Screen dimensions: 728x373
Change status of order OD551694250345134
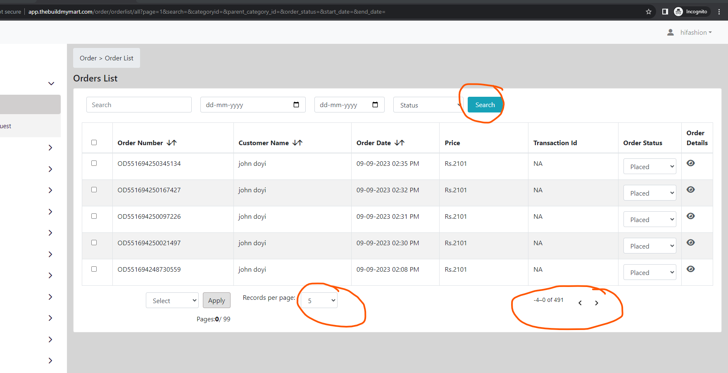click(x=649, y=167)
